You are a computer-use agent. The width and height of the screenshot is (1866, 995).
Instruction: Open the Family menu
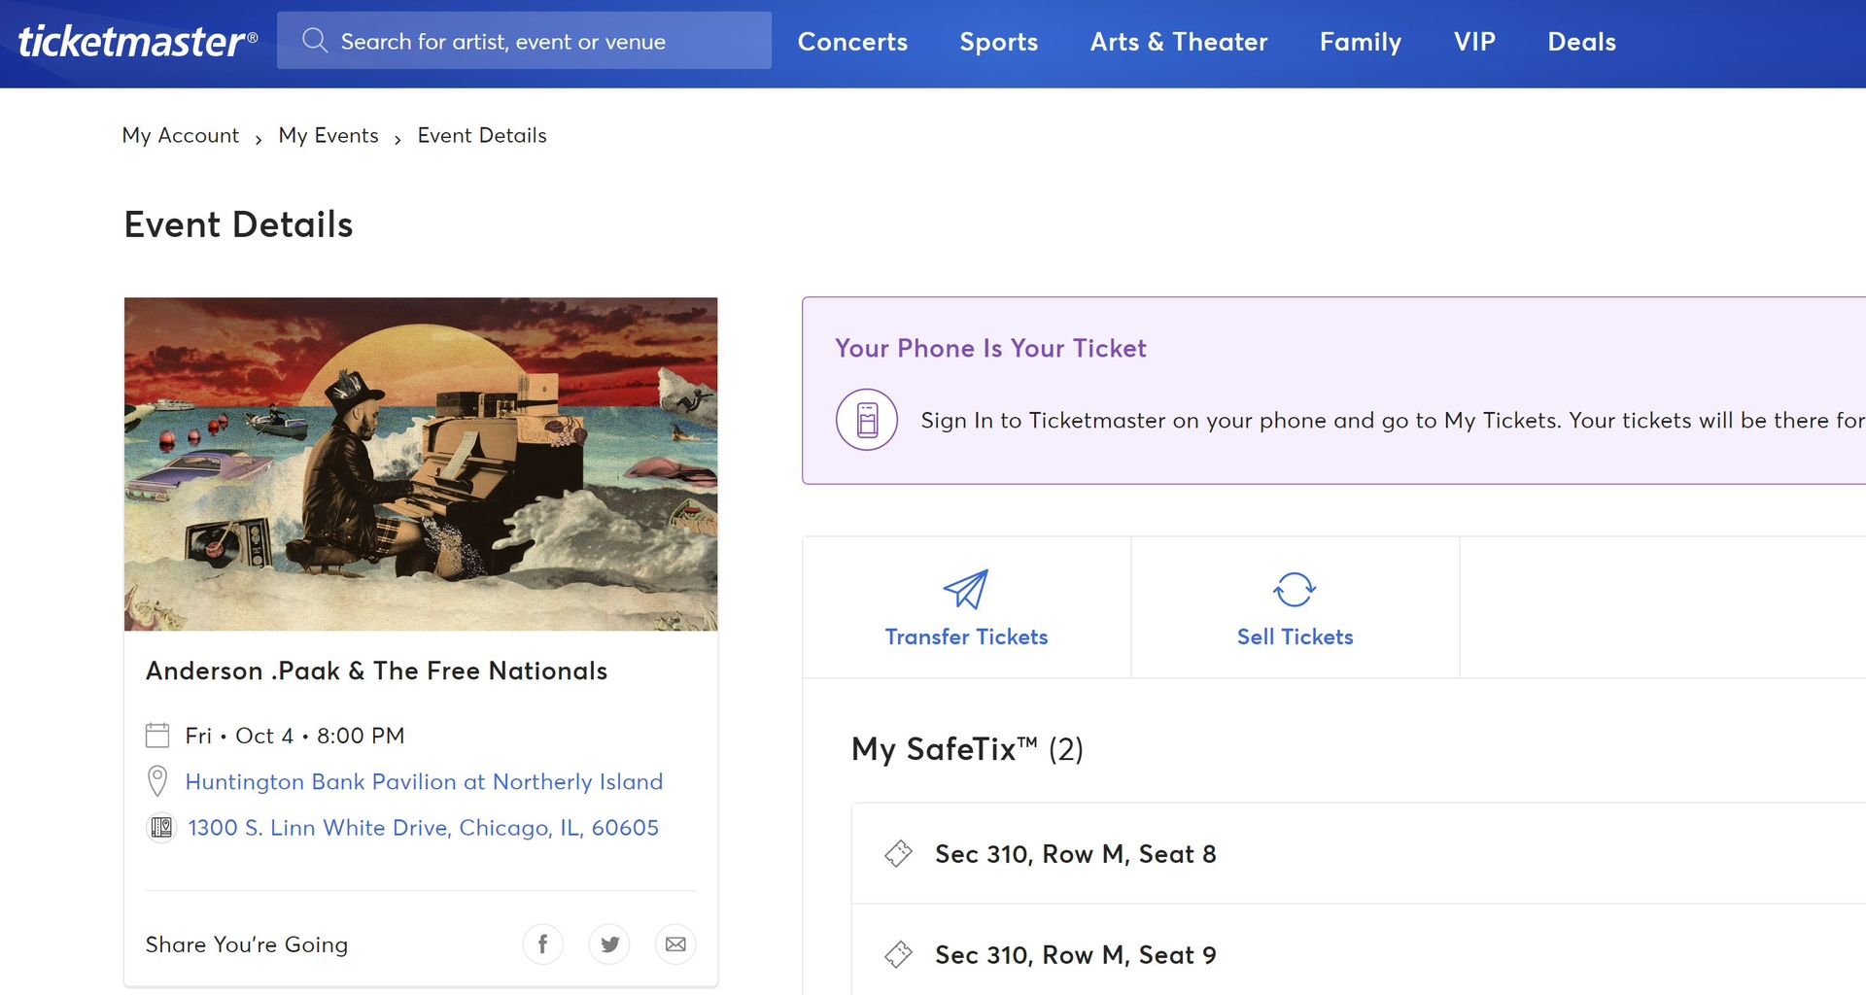1360,42
